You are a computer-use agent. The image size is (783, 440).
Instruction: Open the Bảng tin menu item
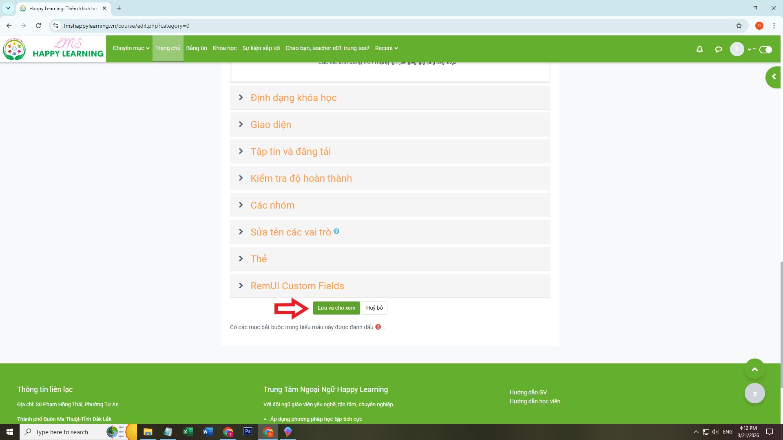point(197,48)
